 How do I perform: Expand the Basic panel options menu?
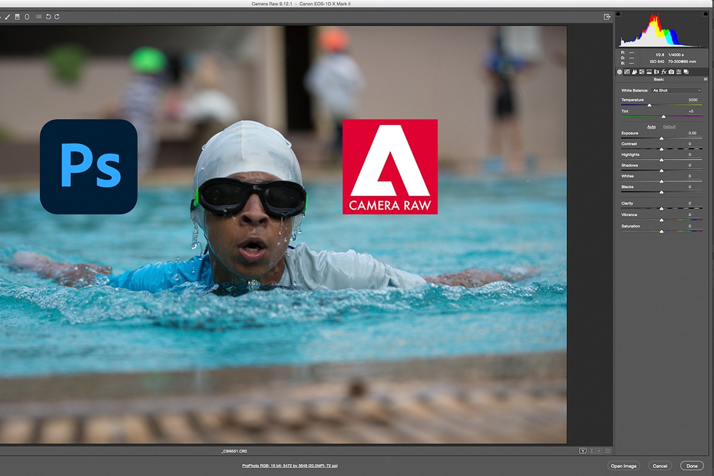(705, 79)
